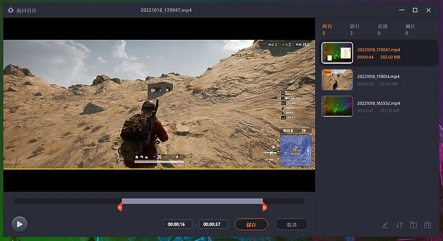The image size is (443, 241).
Task: Click the video preview frame
Action: [159, 104]
